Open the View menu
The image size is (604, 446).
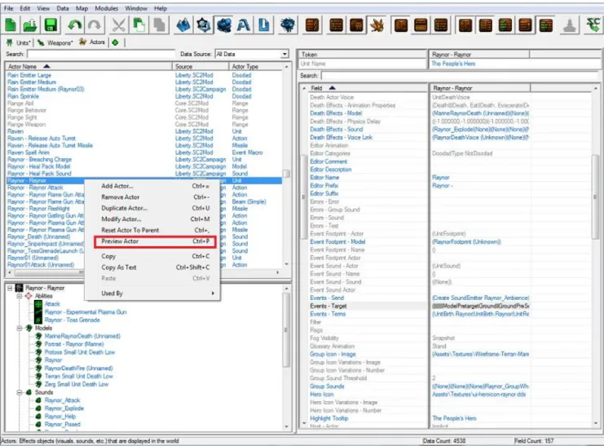coord(43,8)
